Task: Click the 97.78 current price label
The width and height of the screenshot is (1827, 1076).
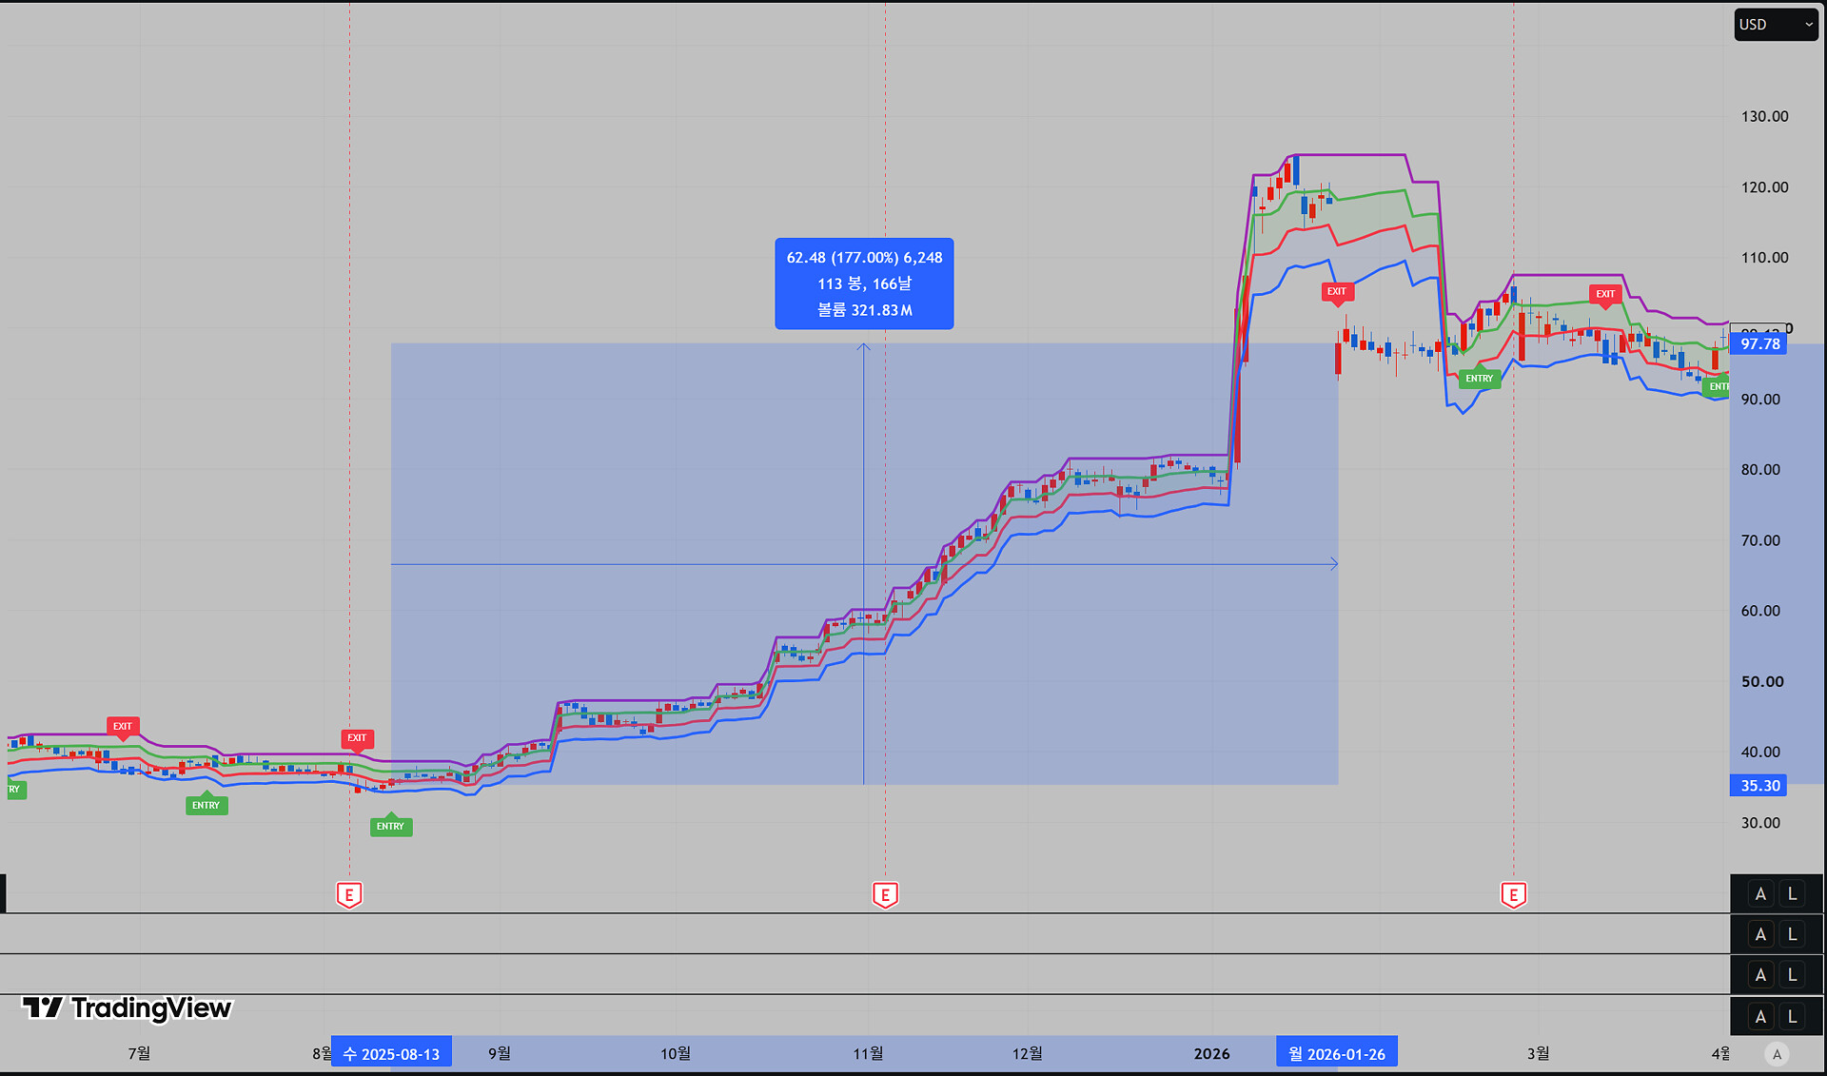Action: 1758,344
